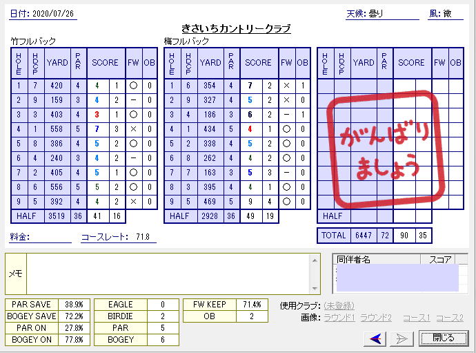This screenshot has height=353, width=476.
Task: Click the コースレート label
Action: 104,237
